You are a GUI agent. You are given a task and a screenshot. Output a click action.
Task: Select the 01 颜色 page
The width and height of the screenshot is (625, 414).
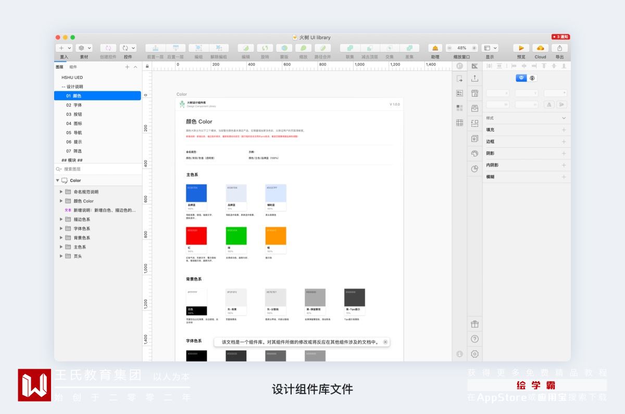coord(97,96)
